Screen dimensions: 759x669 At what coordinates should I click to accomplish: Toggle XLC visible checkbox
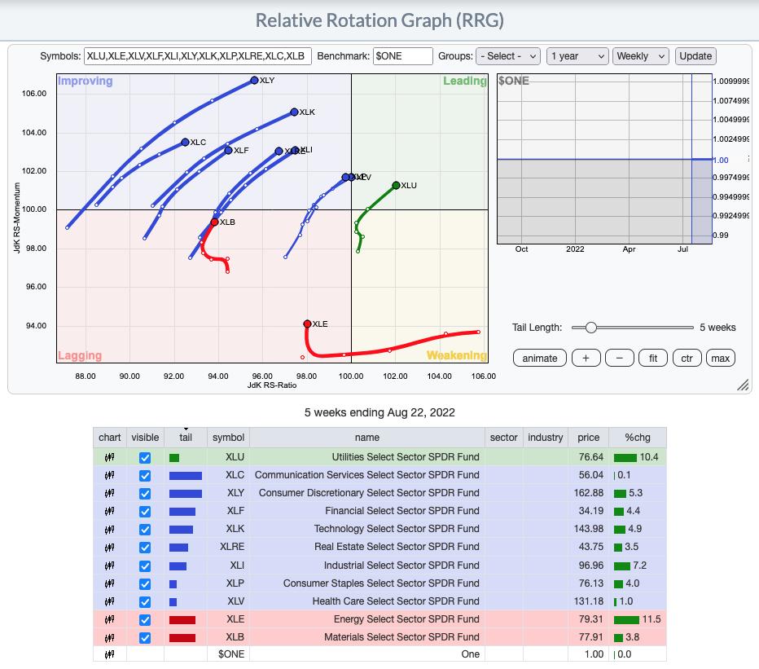(145, 475)
